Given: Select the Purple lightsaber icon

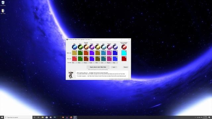Looking at the screenshot, I should pos(92,47).
